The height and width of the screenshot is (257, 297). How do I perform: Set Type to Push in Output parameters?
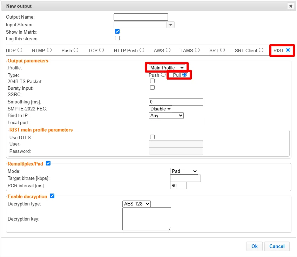coord(163,75)
